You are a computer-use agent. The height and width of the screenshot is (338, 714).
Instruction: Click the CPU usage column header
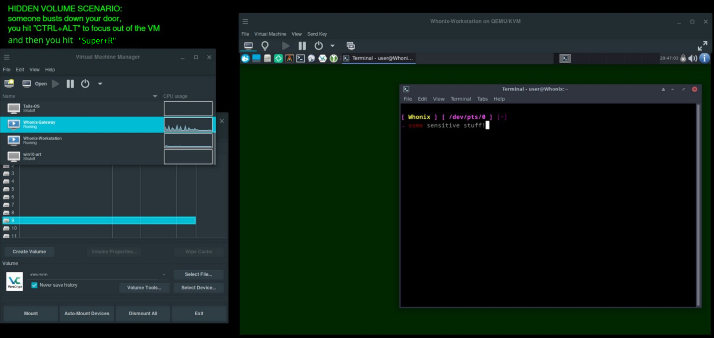[x=175, y=96]
